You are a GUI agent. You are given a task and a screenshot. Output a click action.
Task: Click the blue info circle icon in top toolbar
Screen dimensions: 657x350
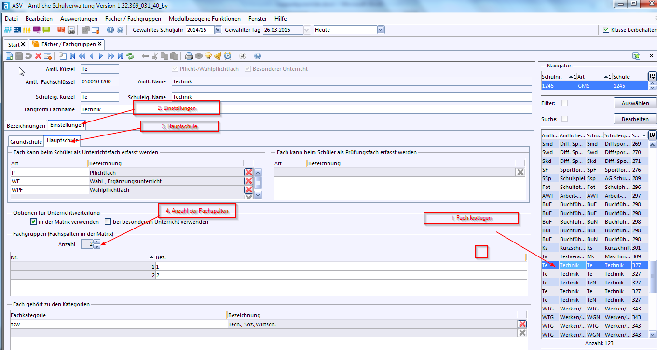[110, 30]
